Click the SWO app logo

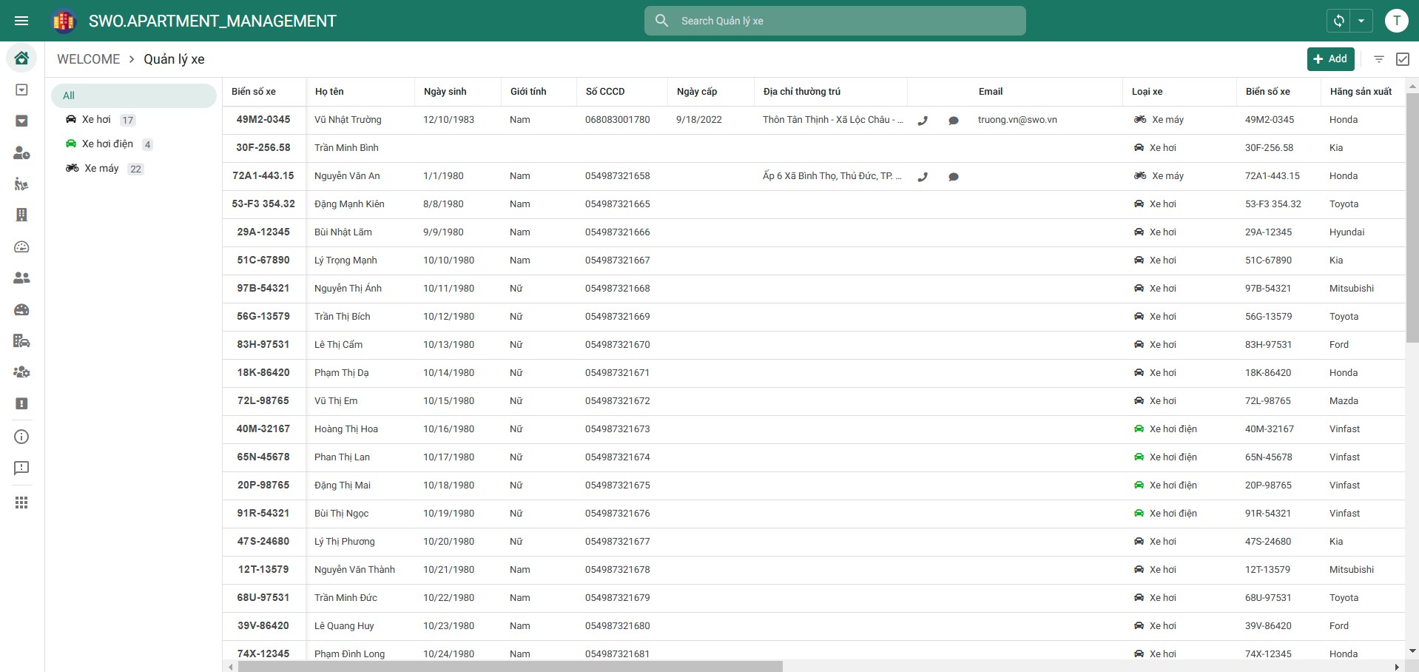(x=64, y=21)
